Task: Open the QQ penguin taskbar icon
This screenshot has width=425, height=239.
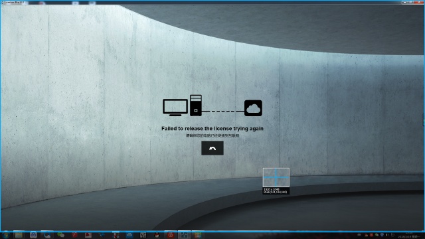Action: click(157, 235)
